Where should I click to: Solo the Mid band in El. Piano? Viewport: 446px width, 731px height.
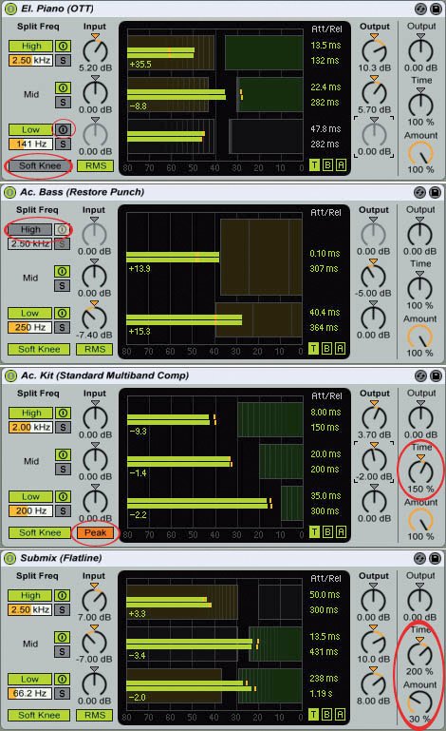63,102
